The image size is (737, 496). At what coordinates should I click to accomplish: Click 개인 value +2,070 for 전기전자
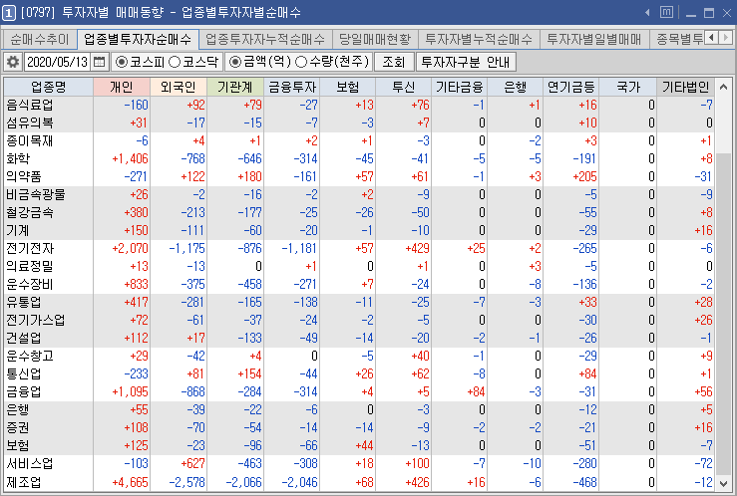point(130,249)
